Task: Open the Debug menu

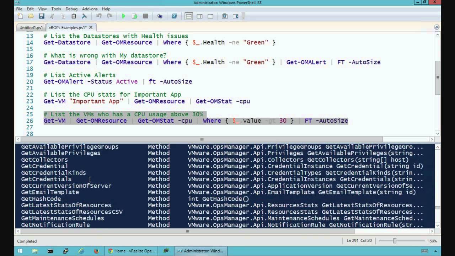Action: 71,9
